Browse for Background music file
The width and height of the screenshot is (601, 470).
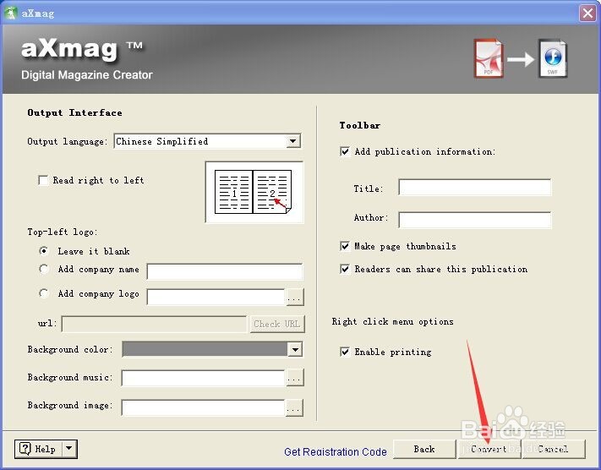(x=295, y=378)
